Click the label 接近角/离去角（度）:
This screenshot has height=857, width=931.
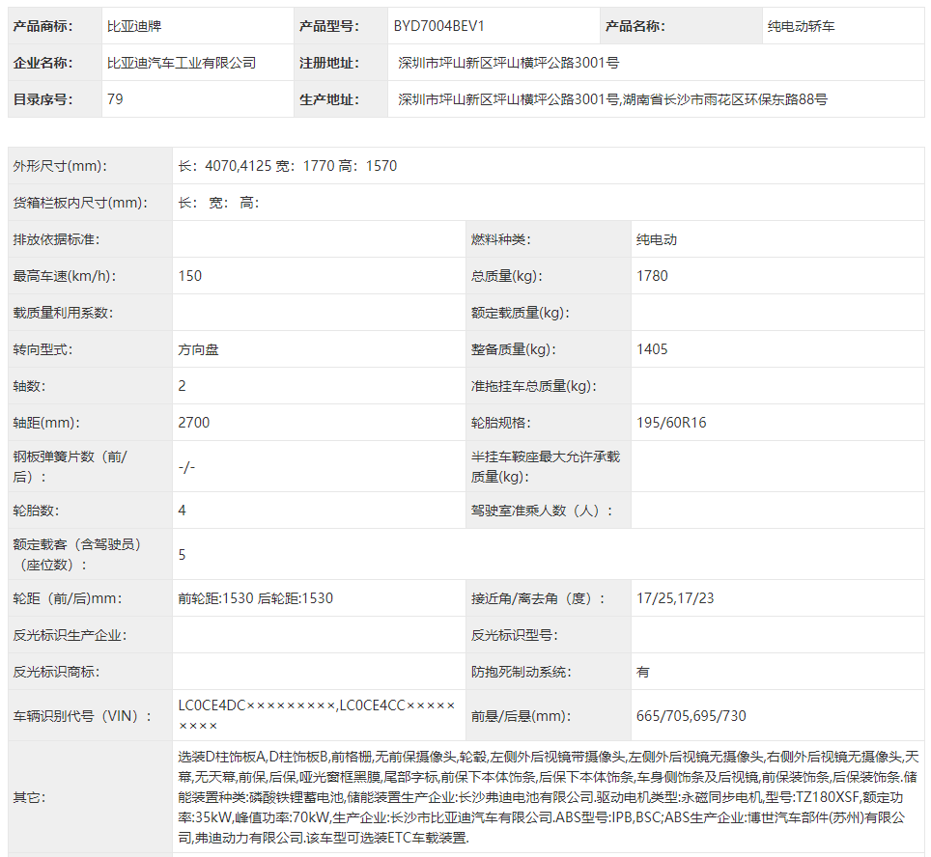click(x=539, y=598)
